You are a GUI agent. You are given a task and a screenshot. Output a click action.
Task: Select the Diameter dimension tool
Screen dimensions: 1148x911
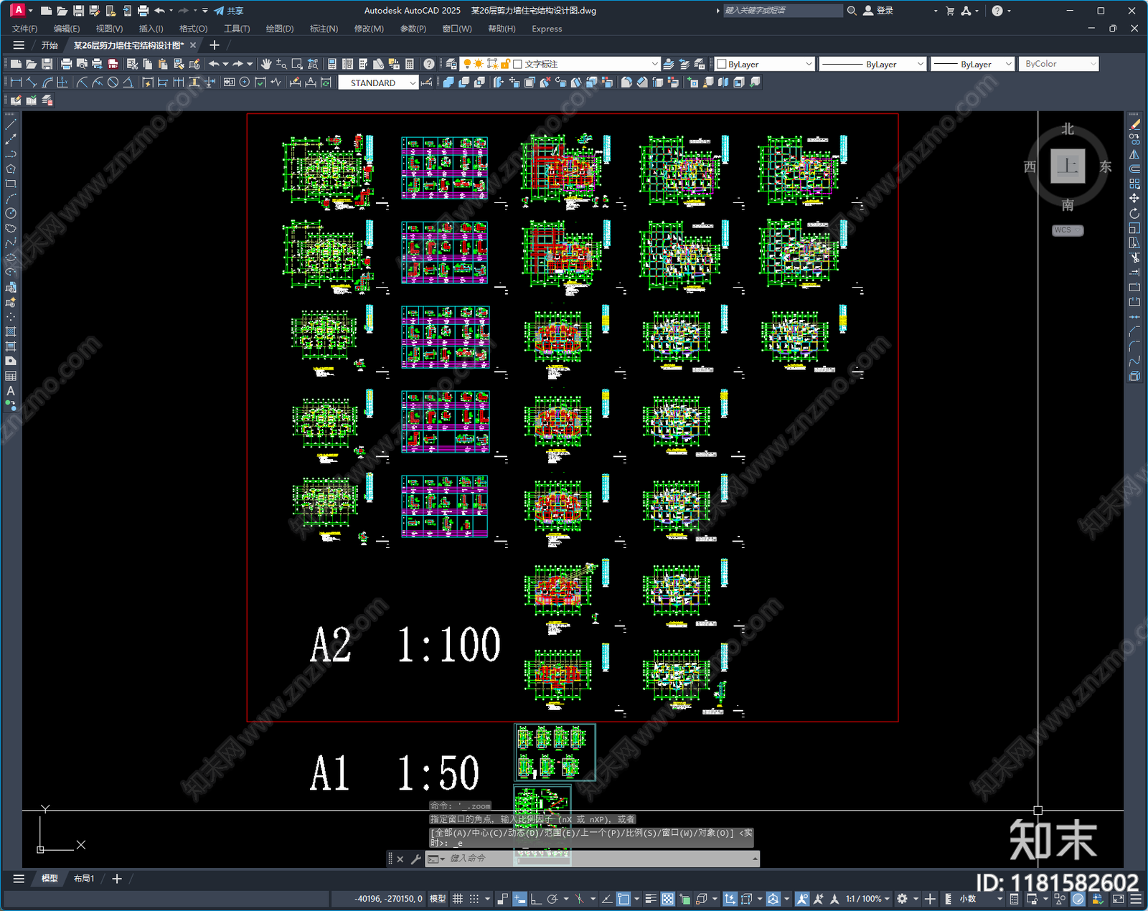(x=113, y=82)
